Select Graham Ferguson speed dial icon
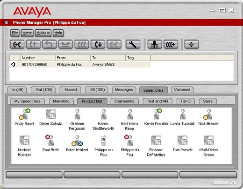 tap(77, 114)
